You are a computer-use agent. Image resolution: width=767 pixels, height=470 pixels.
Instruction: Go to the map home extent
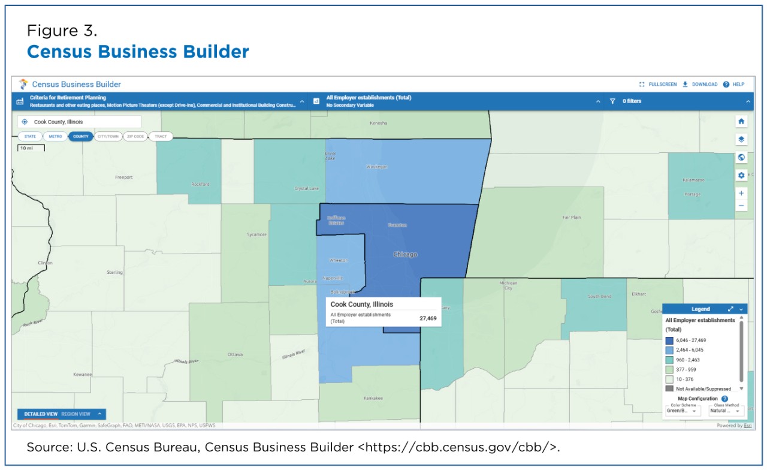(x=741, y=121)
